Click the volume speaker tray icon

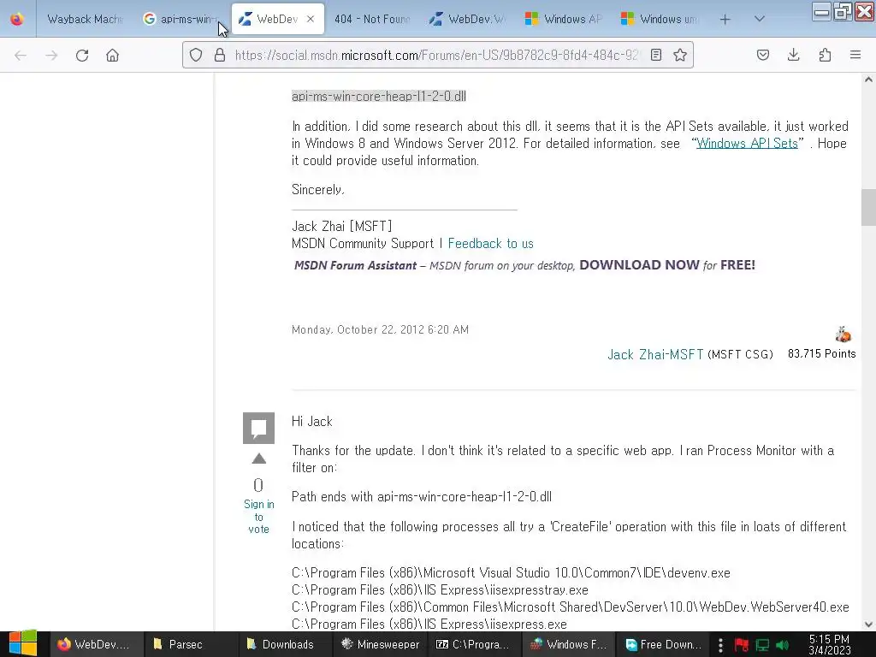pyautogui.click(x=784, y=645)
